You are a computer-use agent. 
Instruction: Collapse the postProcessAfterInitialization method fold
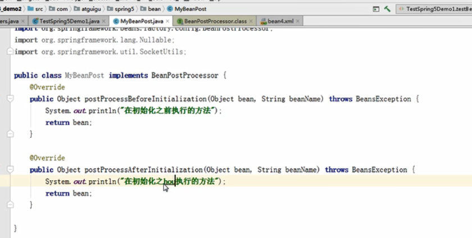click(x=10, y=169)
